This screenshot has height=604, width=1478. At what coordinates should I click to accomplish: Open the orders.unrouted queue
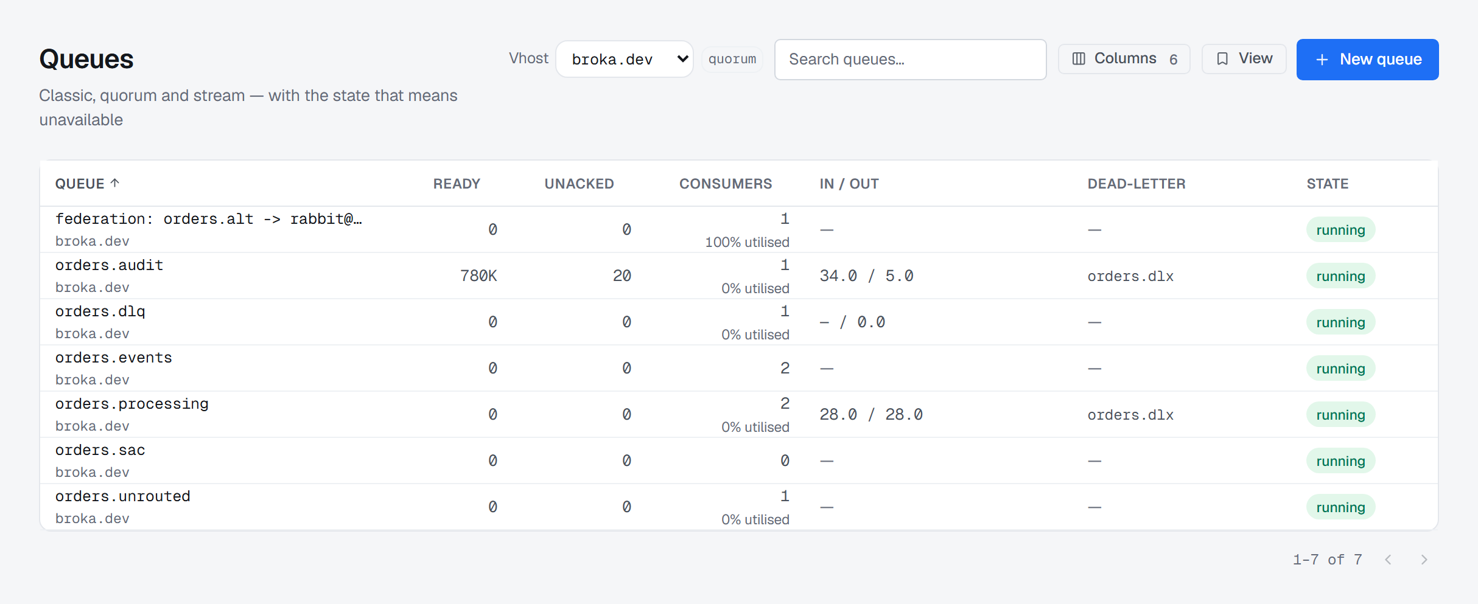pos(123,496)
